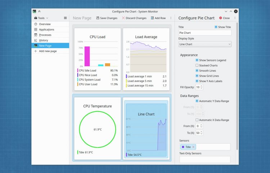The height and width of the screenshot is (173, 270).
Task: Disable Show Sensors Legend
Action: click(197, 60)
